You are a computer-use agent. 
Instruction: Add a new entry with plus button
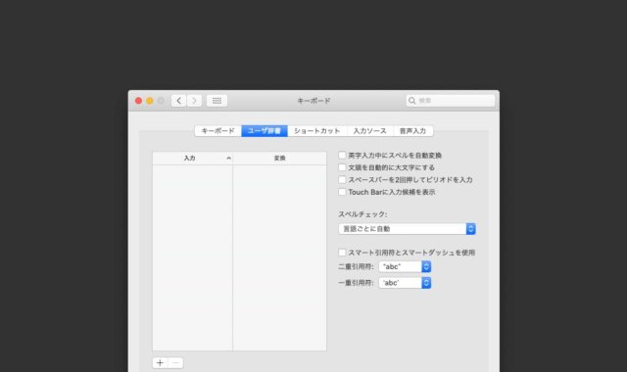pos(160,363)
